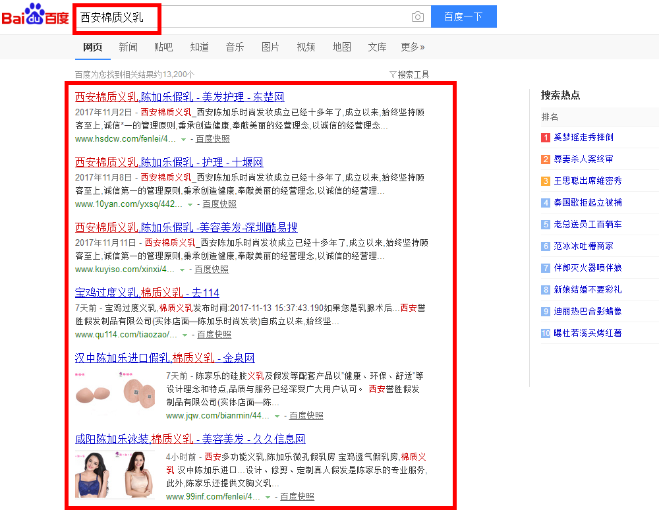Click the www.hsdcw.com/fenlei URL
Viewport: 659px width, 512px height.
125,139
